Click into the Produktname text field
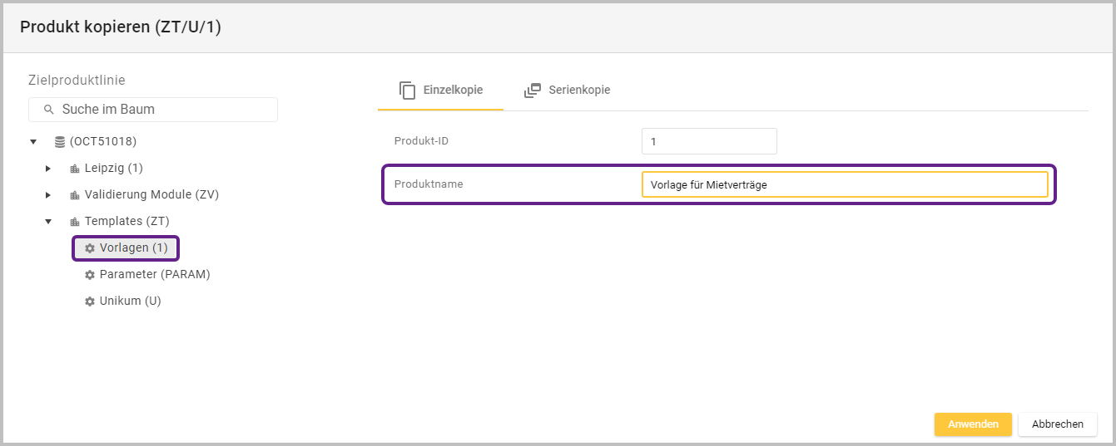1116x446 pixels. pos(844,184)
